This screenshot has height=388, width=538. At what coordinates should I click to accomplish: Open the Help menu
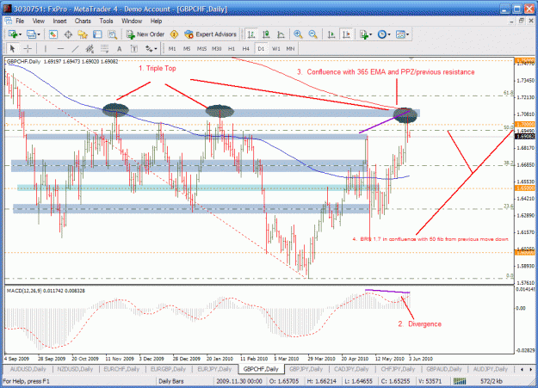coord(156,22)
